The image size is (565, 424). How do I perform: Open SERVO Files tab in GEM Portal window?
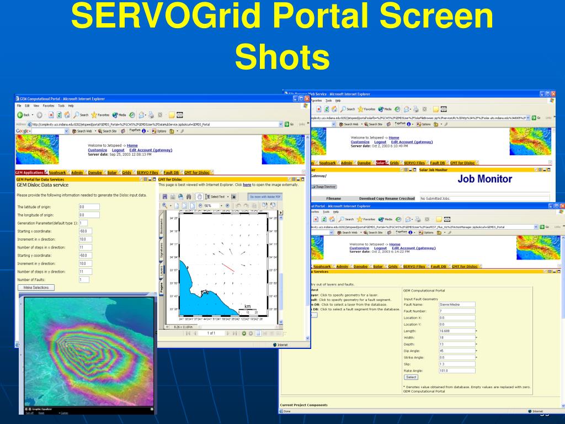click(x=147, y=172)
